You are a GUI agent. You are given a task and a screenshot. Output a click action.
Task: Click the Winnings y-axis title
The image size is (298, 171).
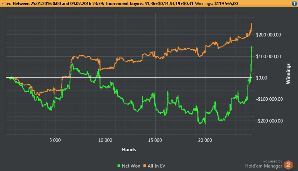coord(288,74)
